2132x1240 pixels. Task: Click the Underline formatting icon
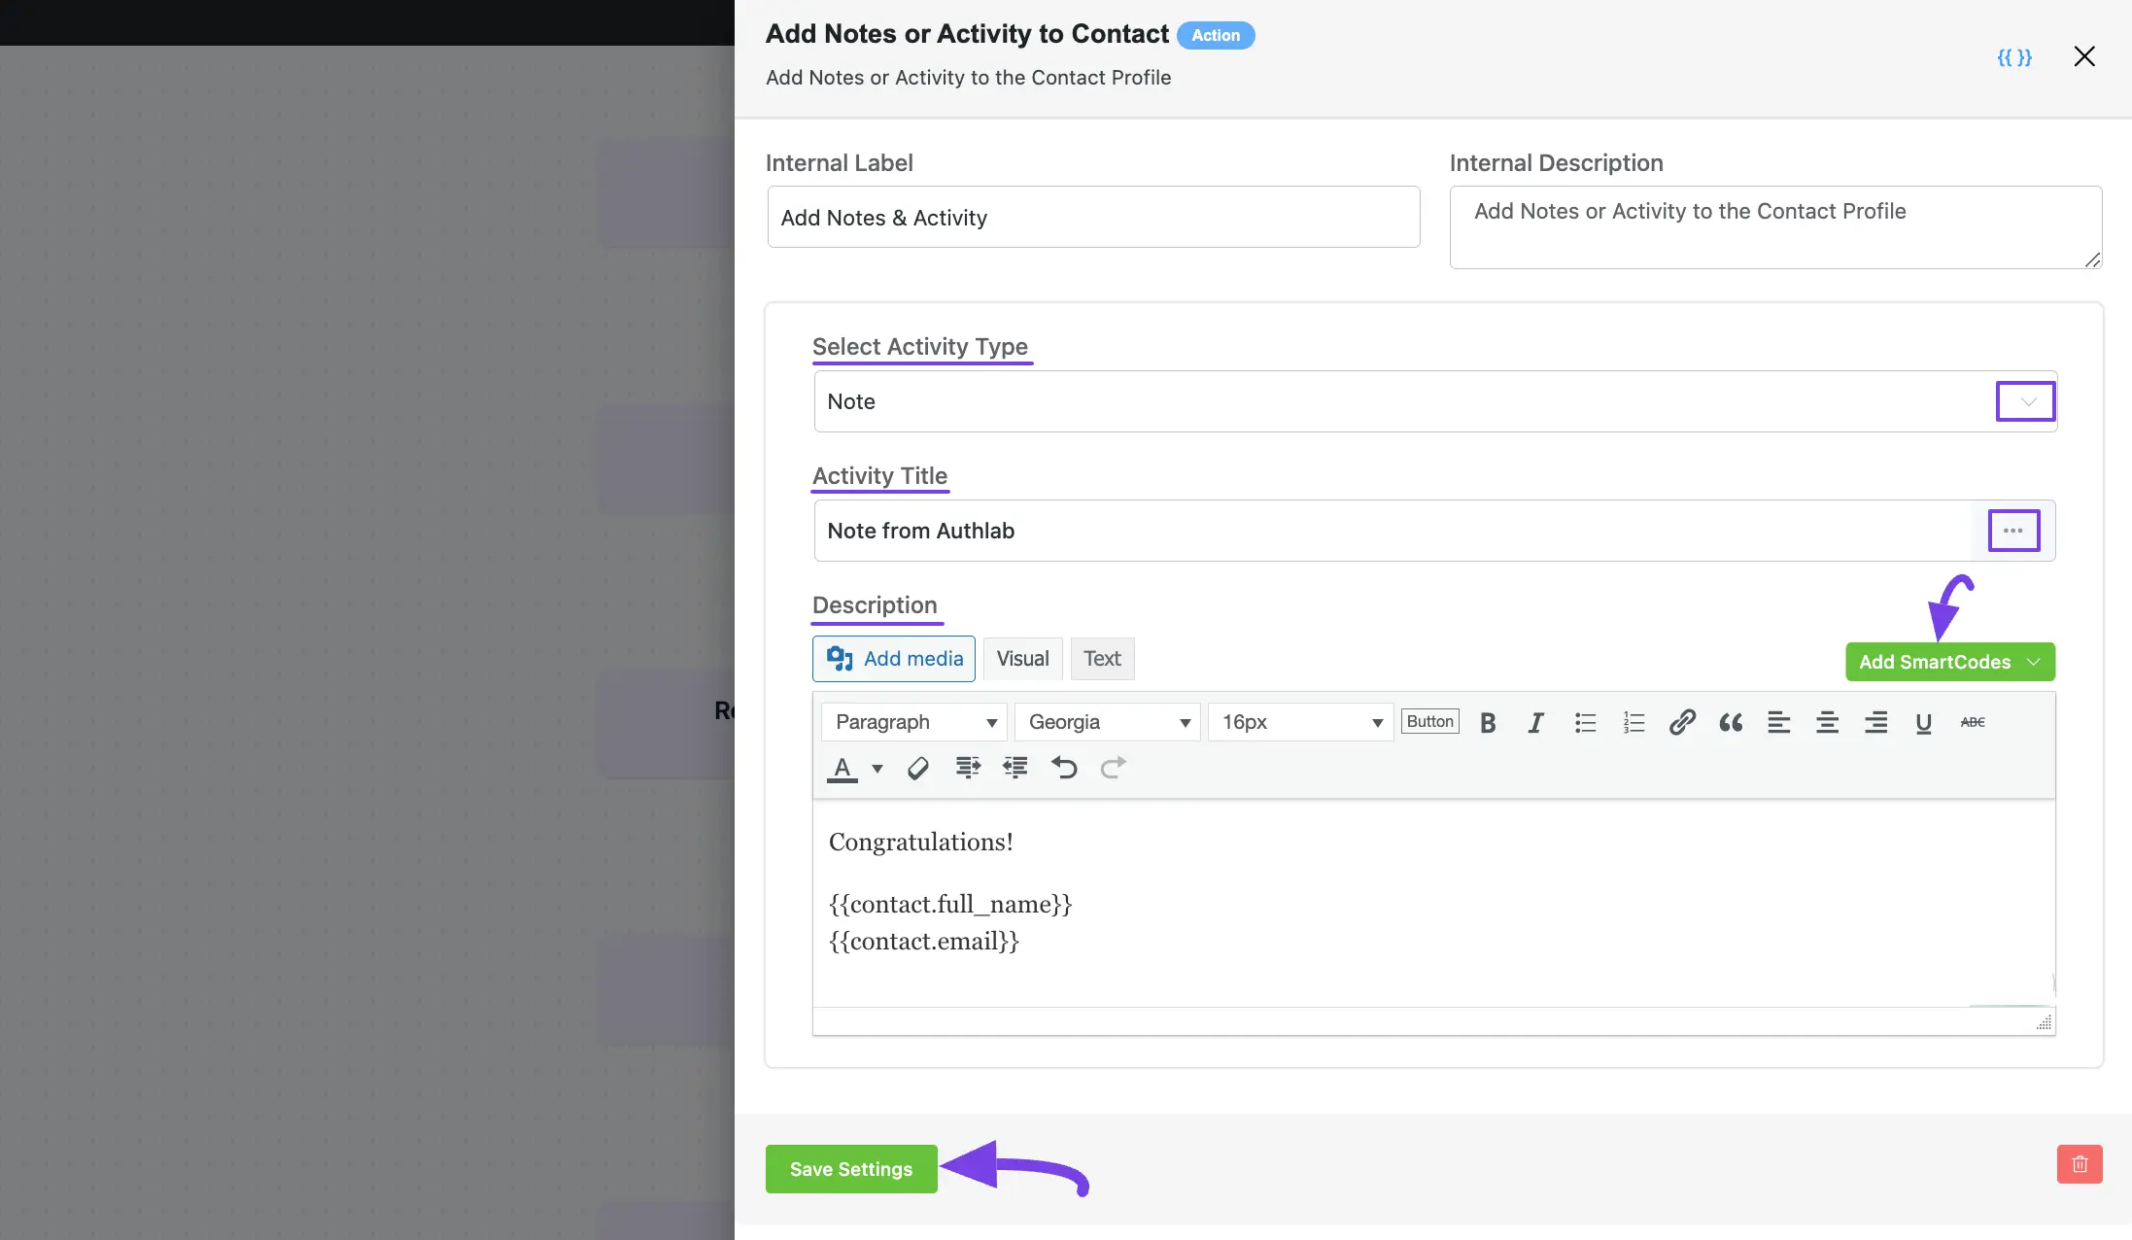tap(1924, 722)
